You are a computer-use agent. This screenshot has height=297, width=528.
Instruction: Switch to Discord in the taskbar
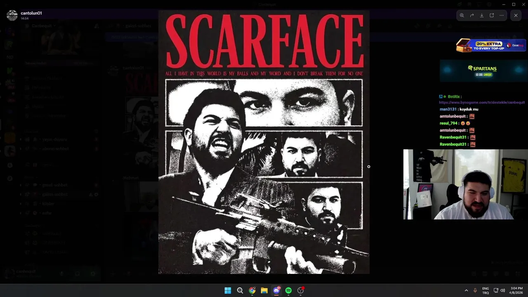tap(276, 290)
